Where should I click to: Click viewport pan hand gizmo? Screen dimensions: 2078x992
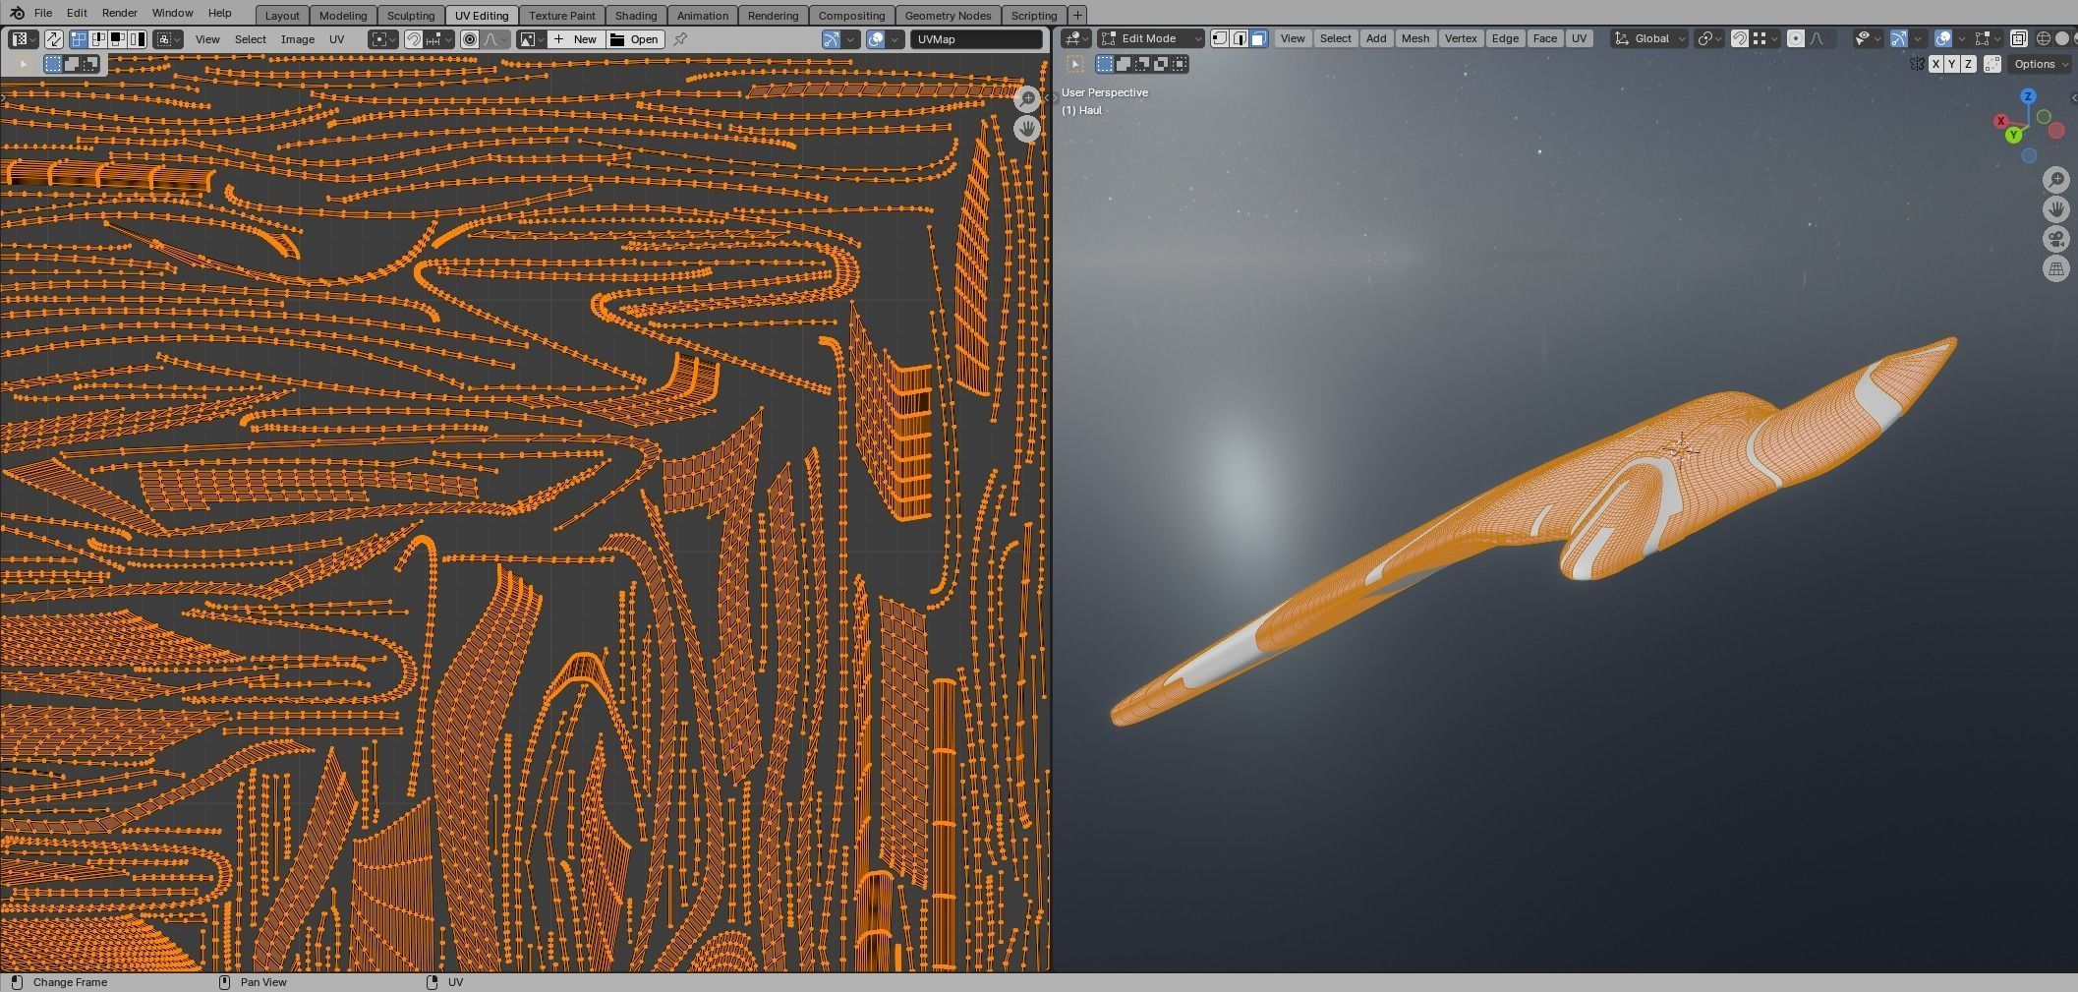[x=2056, y=208]
